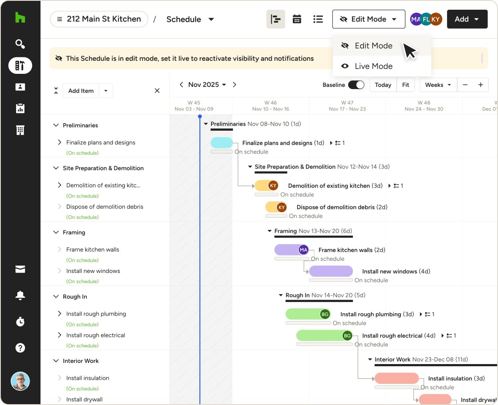Click the Today button
The image size is (498, 405).
(x=383, y=85)
